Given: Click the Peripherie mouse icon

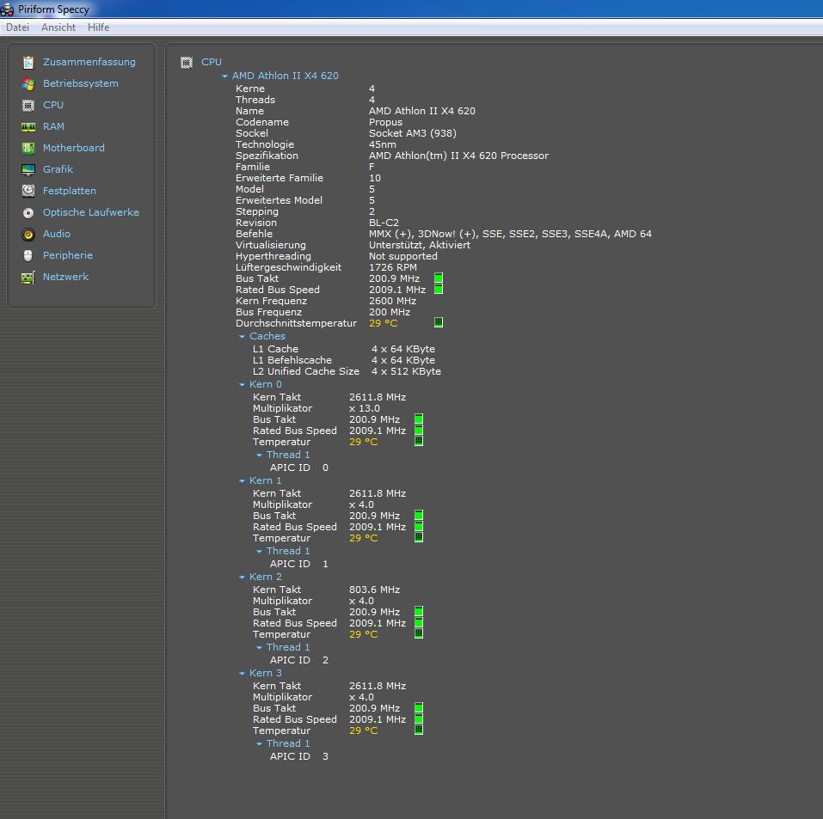Looking at the screenshot, I should tap(28, 255).
